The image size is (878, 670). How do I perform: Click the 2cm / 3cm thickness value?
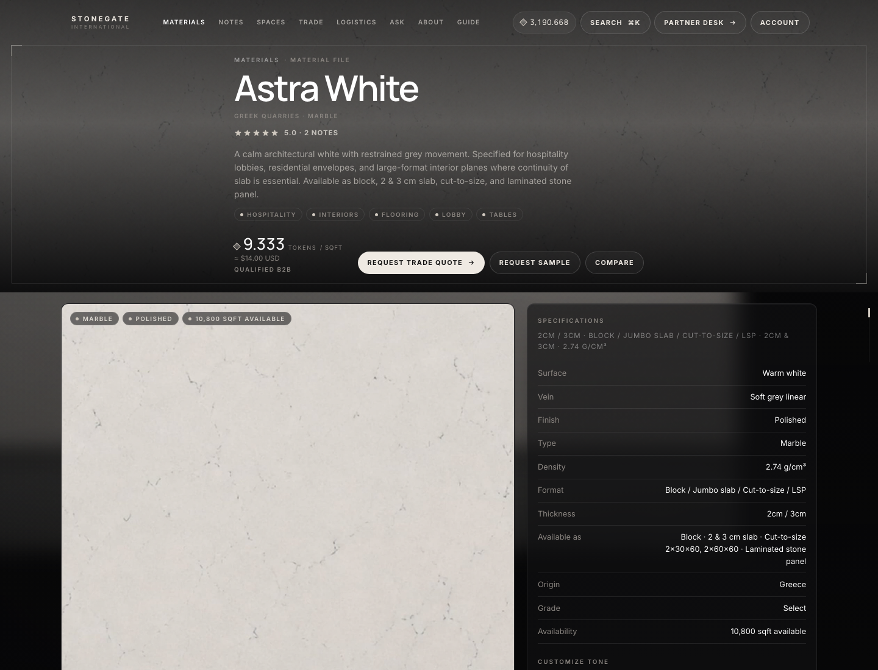point(787,514)
